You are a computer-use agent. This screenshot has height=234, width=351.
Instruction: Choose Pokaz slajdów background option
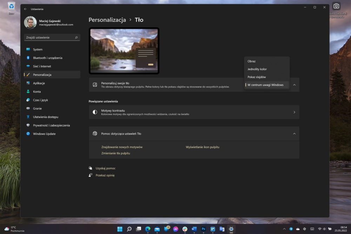pos(267,77)
